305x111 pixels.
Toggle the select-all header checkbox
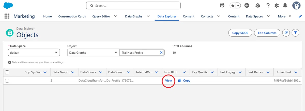coord(7,72)
